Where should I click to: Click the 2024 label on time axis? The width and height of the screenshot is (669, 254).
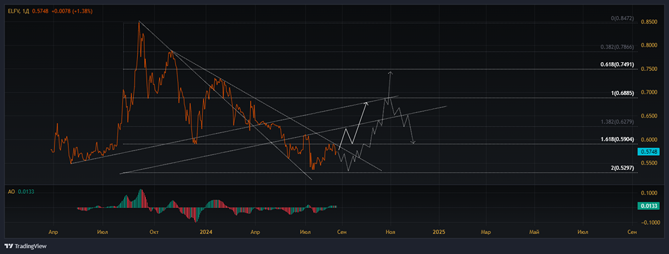[206, 232]
